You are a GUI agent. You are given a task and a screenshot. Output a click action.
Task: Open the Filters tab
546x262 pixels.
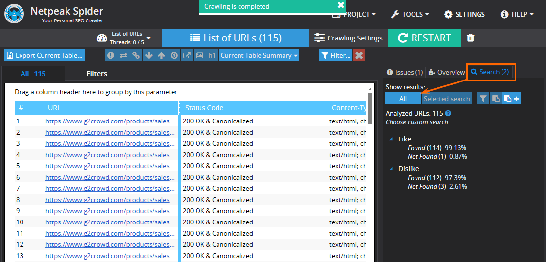point(97,74)
